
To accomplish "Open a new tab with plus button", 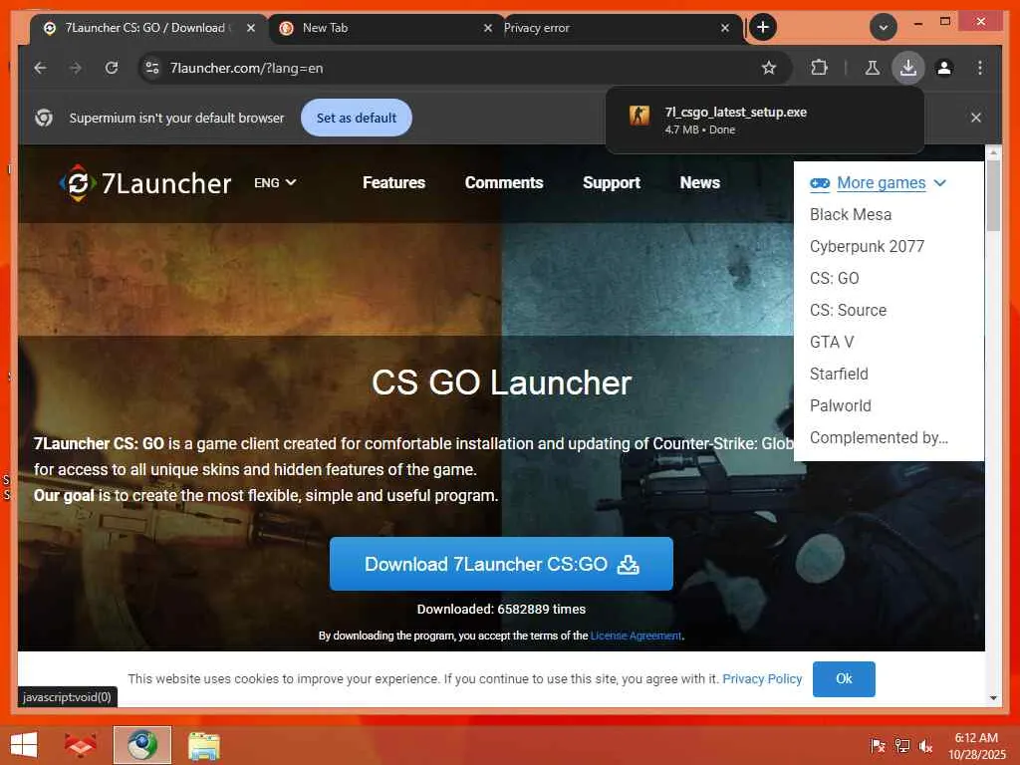I will click(x=763, y=27).
